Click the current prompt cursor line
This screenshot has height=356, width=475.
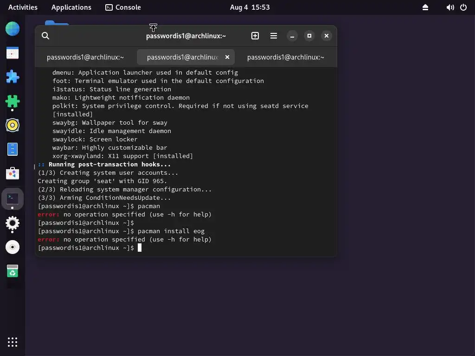coord(90,248)
